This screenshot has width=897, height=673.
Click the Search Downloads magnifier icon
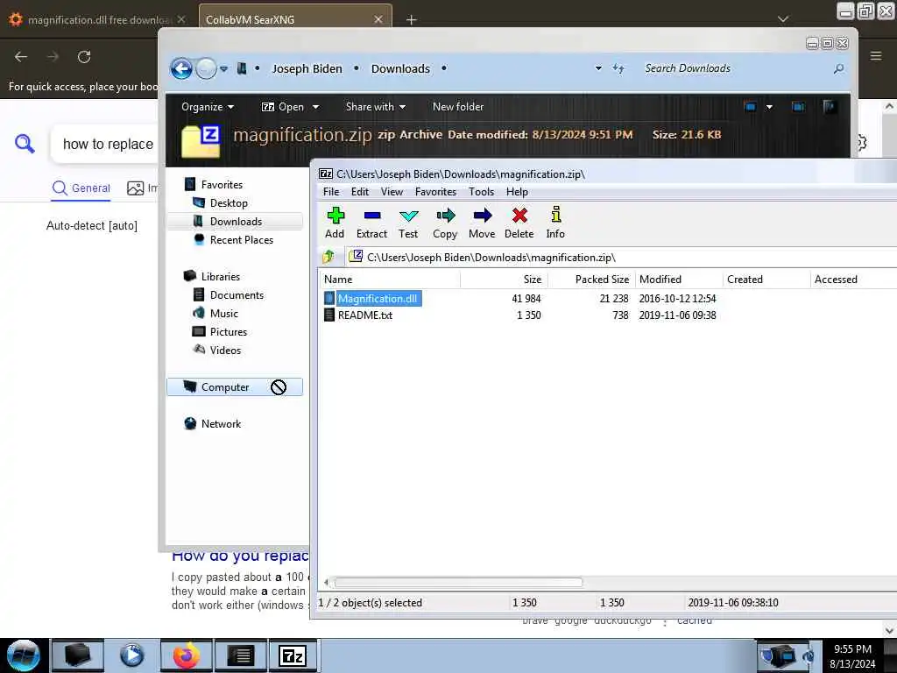tap(838, 68)
